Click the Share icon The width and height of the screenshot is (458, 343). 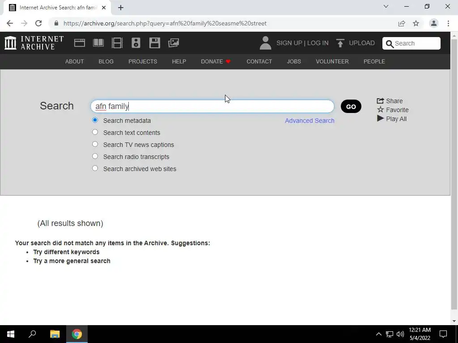point(380,100)
